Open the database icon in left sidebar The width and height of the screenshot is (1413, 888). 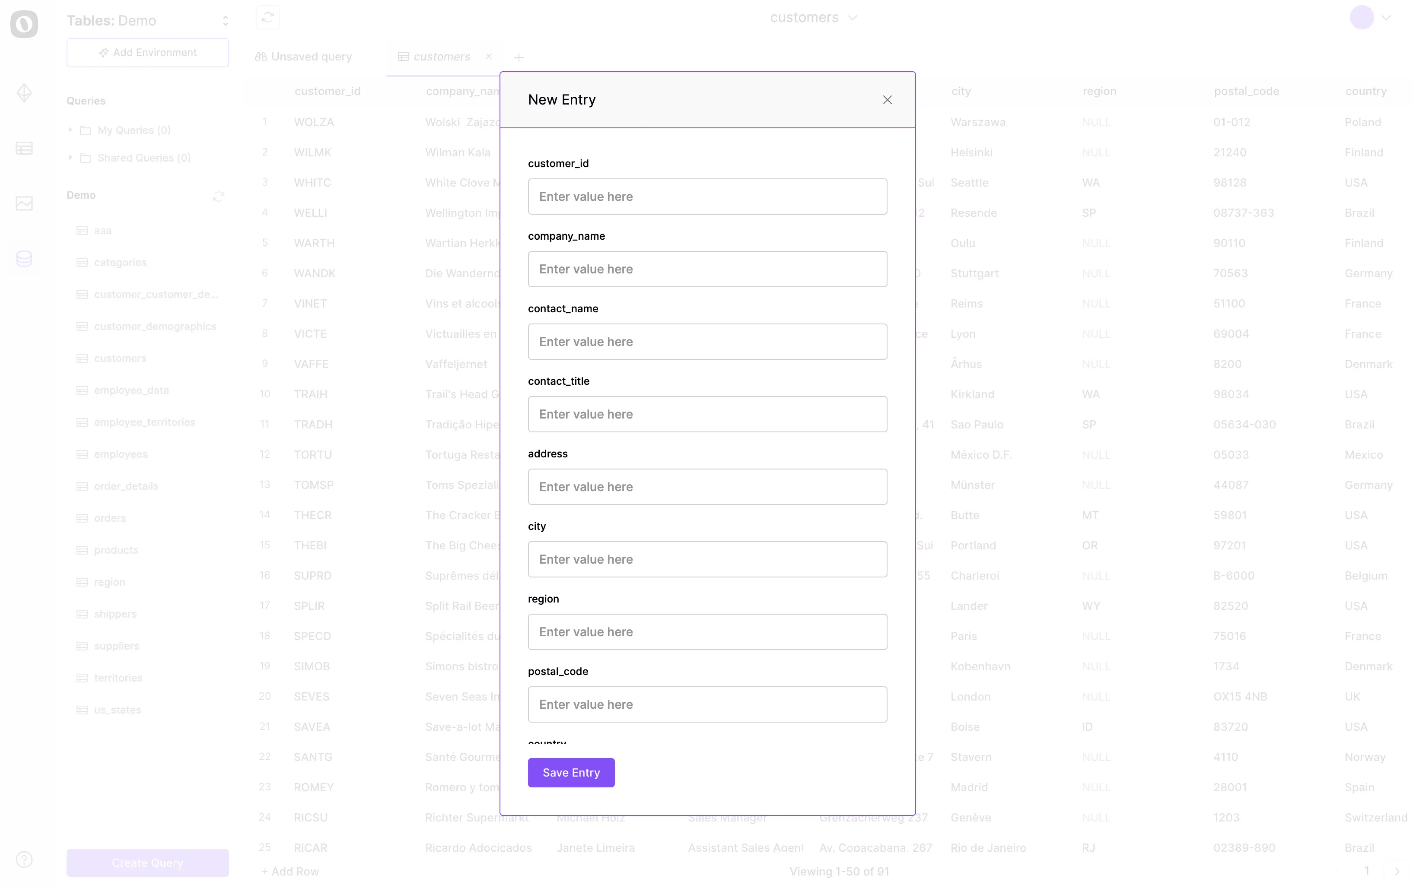(24, 259)
